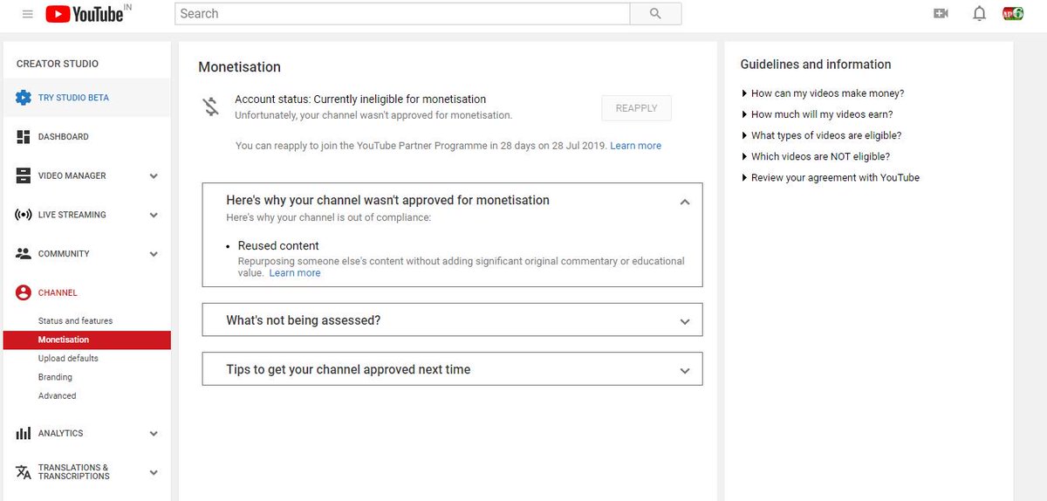The width and height of the screenshot is (1047, 501).
Task: Click the Account status ineligible text
Action: 360,100
